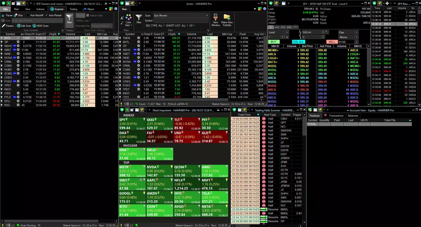The width and height of the screenshot is (421, 227).
Task: Click the red SELL button
Action: [x=332, y=42]
